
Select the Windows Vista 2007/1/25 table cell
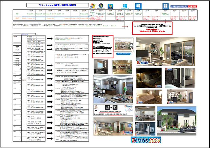tap(101, 14)
